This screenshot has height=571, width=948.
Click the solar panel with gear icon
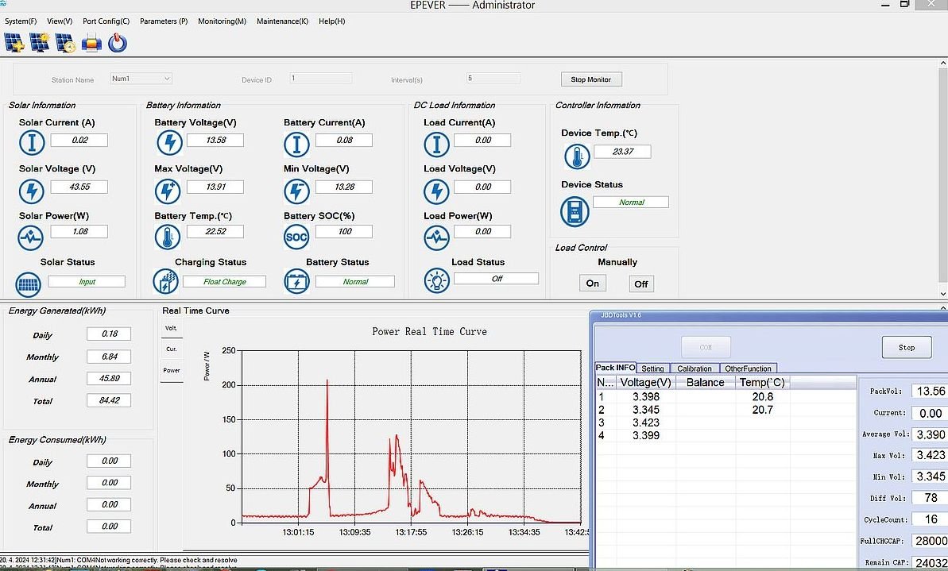tap(40, 43)
